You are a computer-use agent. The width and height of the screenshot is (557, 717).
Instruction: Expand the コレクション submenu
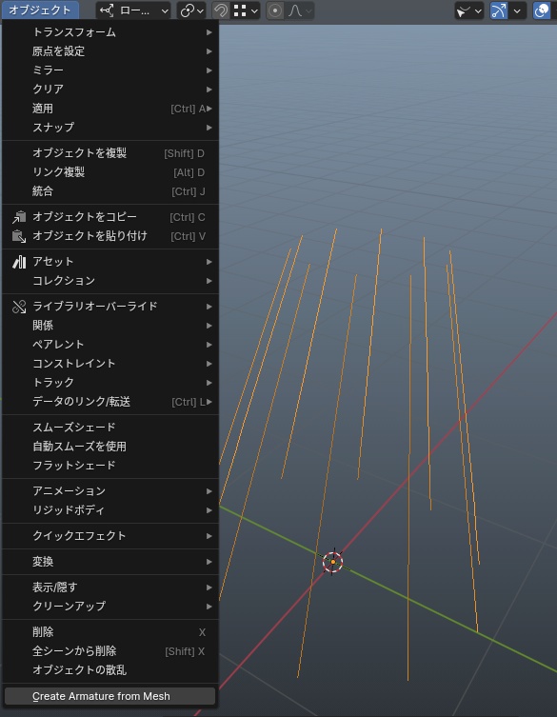click(x=110, y=281)
